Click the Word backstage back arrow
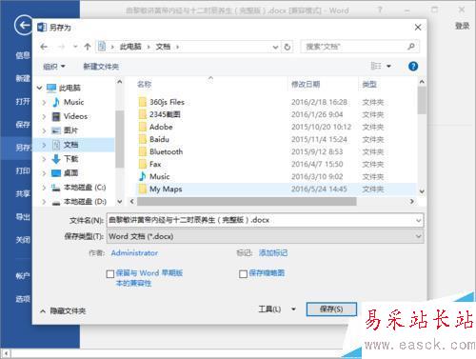This screenshot has height=359, width=476. click(23, 25)
